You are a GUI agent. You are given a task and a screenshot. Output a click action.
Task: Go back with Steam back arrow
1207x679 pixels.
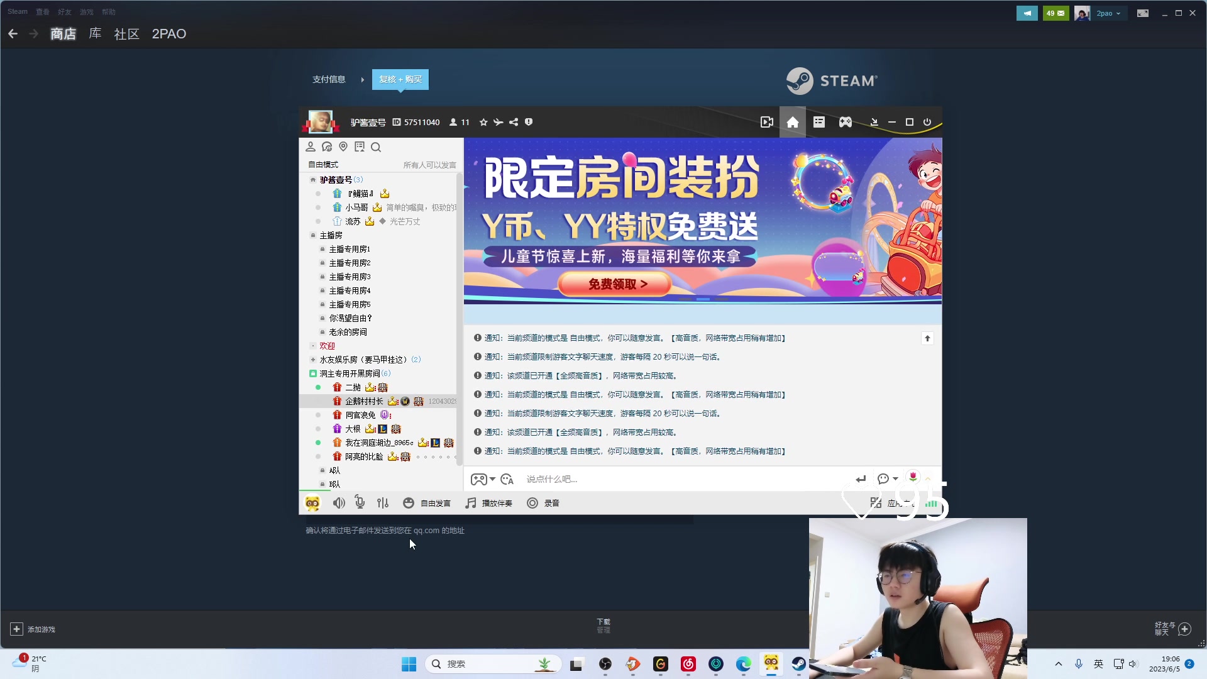(13, 34)
